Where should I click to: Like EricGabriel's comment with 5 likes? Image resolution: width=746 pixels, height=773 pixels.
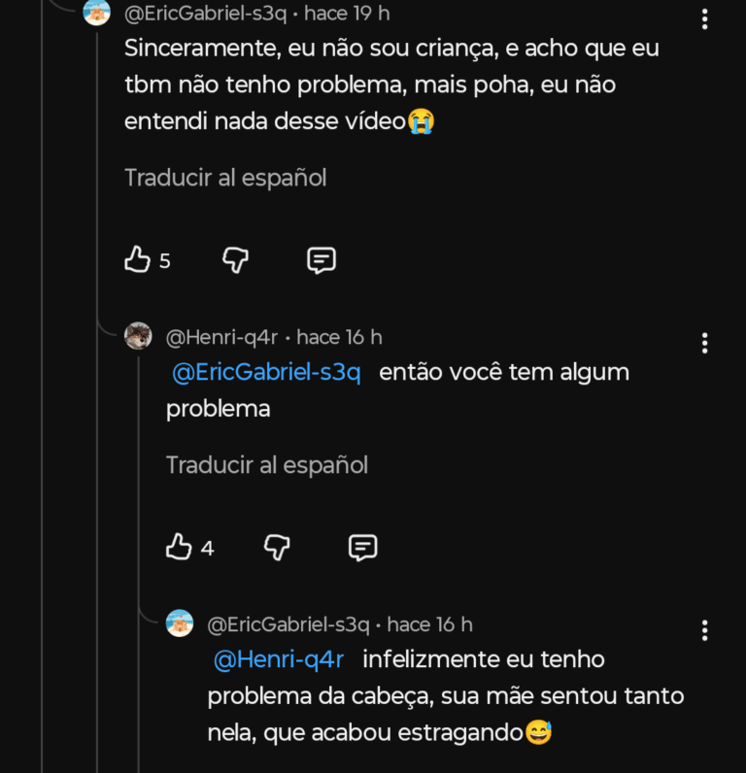coord(138,260)
